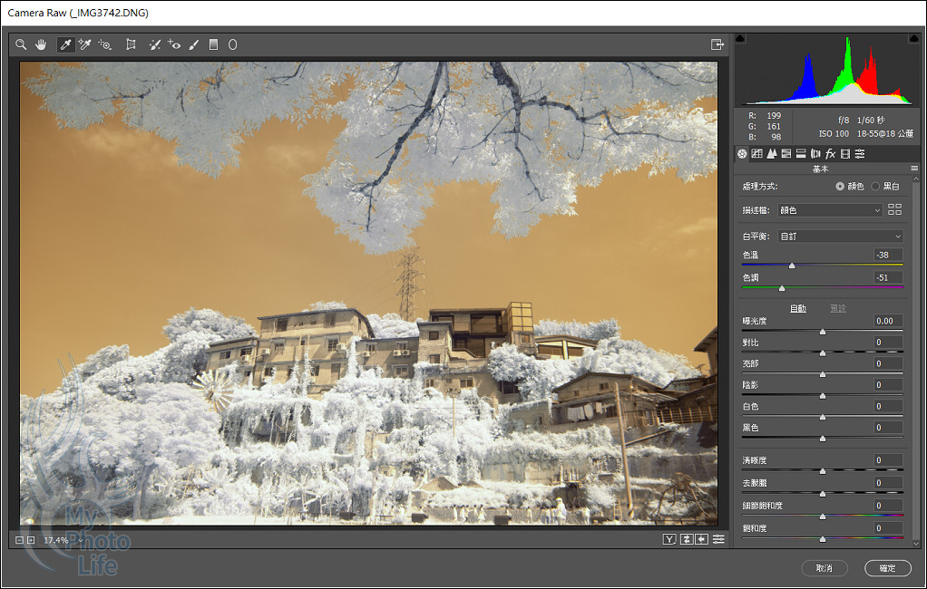
Task: Select the Zoom tool magnifier
Action: tap(21, 44)
